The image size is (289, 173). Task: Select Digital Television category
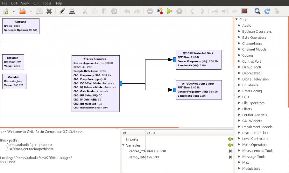point(255,79)
